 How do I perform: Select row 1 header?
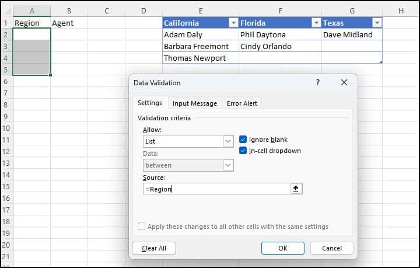[6, 23]
